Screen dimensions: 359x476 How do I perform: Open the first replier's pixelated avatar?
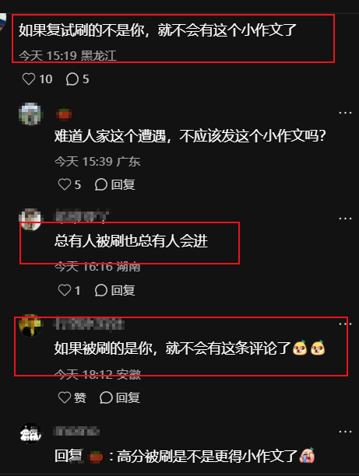(x=30, y=114)
